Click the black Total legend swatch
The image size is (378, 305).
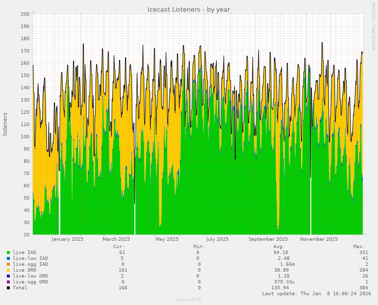pyautogui.click(x=8, y=288)
